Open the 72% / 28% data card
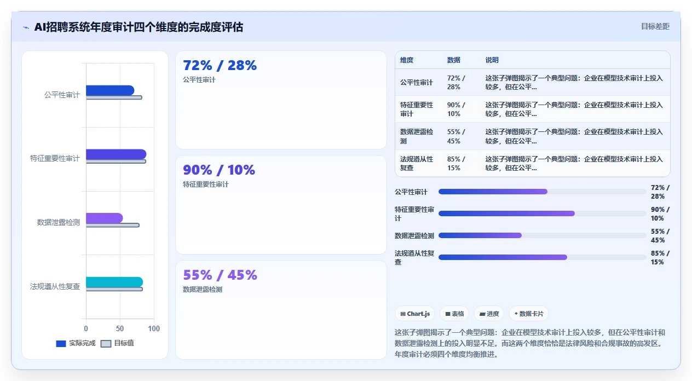Image resolution: width=692 pixels, height=381 pixels. [281, 100]
